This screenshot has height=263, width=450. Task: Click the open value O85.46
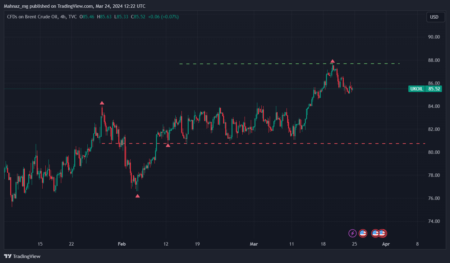[87, 17]
